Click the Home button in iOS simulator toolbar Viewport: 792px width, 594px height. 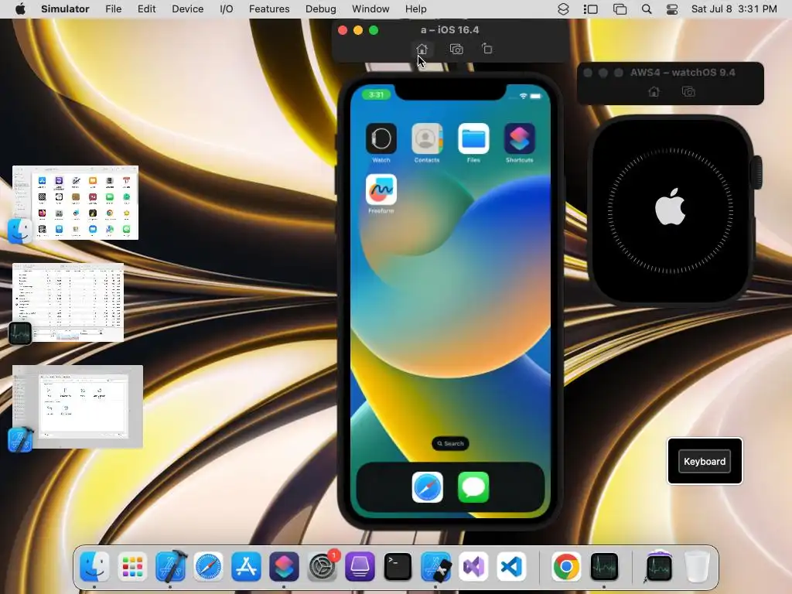point(422,49)
